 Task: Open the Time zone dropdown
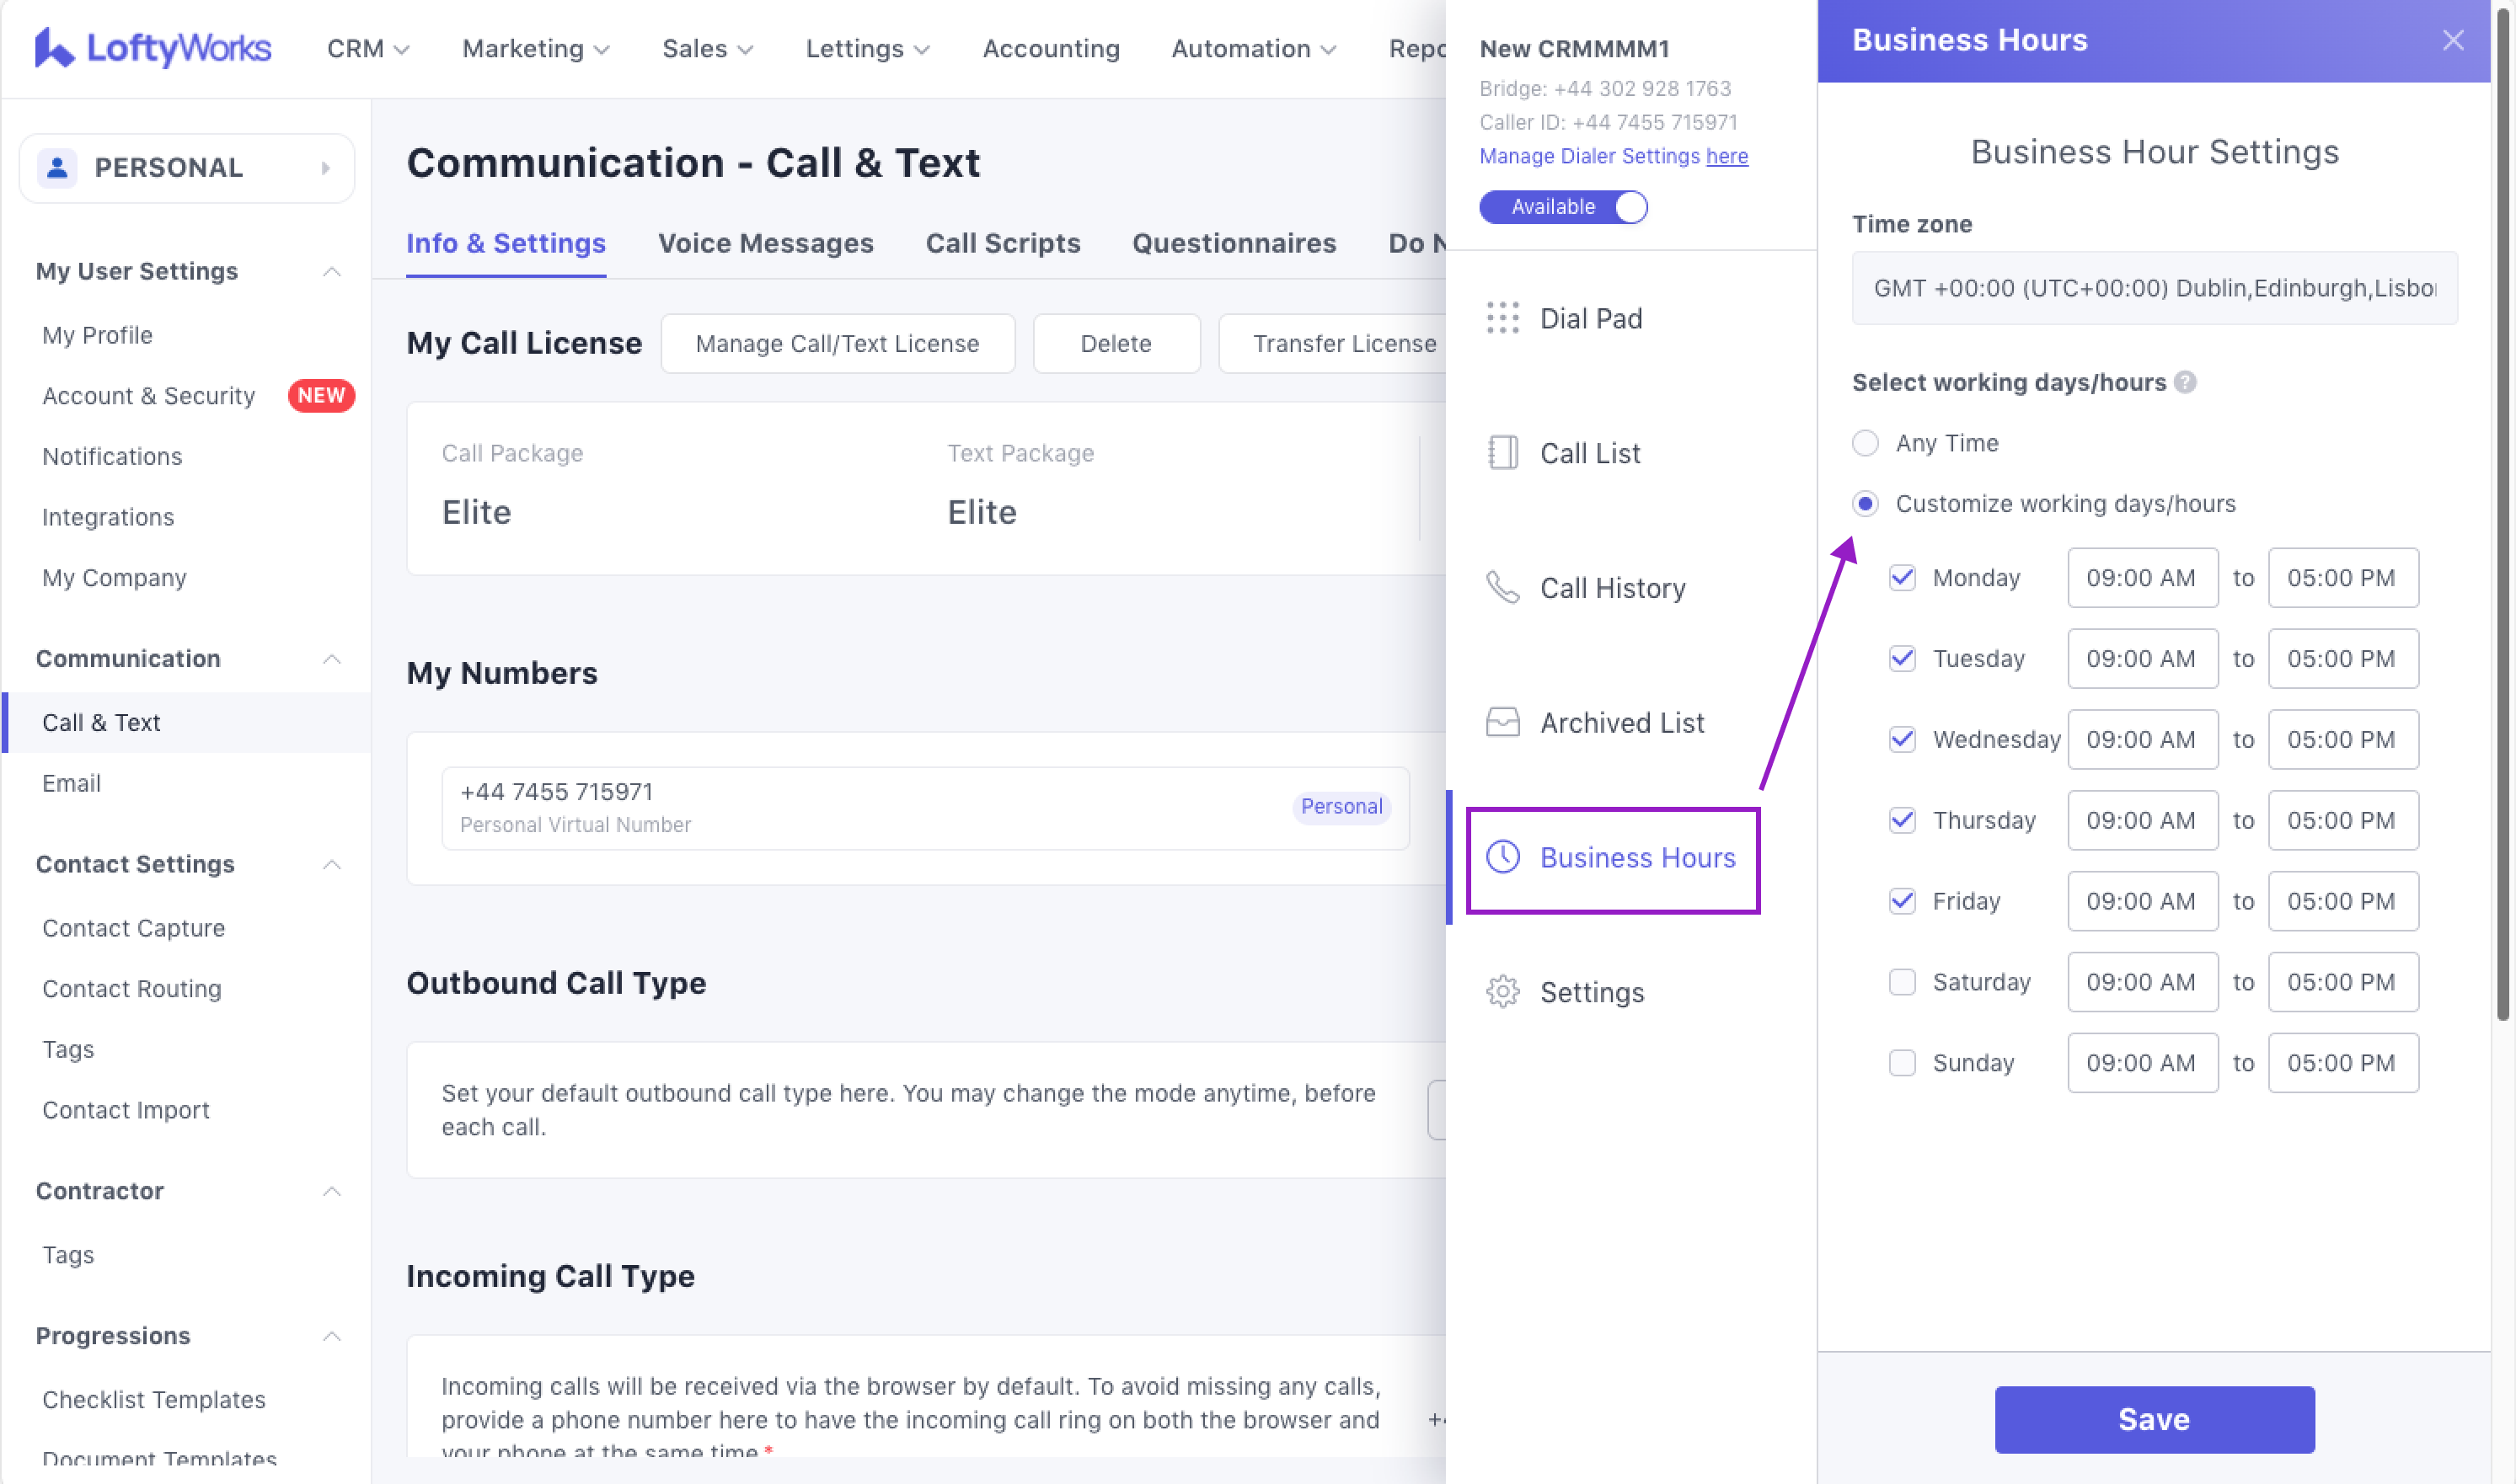[x=2153, y=288]
